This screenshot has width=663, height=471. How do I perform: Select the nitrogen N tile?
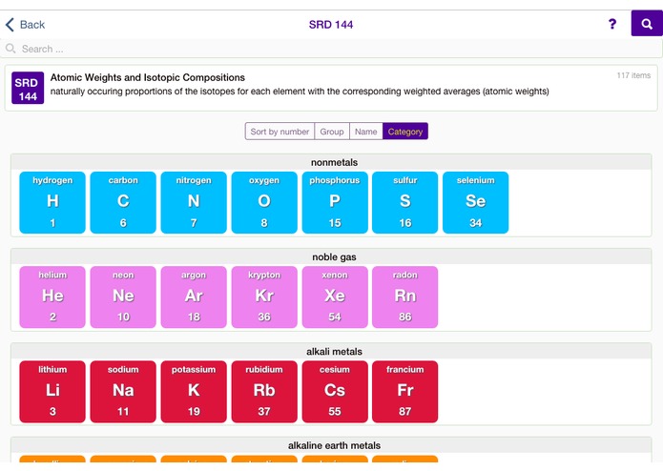click(x=194, y=202)
